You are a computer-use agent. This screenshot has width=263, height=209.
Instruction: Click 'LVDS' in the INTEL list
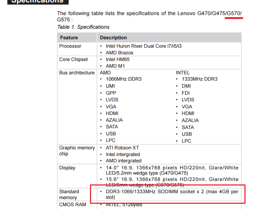click(188, 100)
